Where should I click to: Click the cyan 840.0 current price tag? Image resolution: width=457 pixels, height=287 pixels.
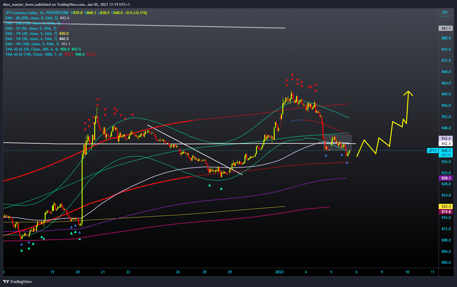446,151
